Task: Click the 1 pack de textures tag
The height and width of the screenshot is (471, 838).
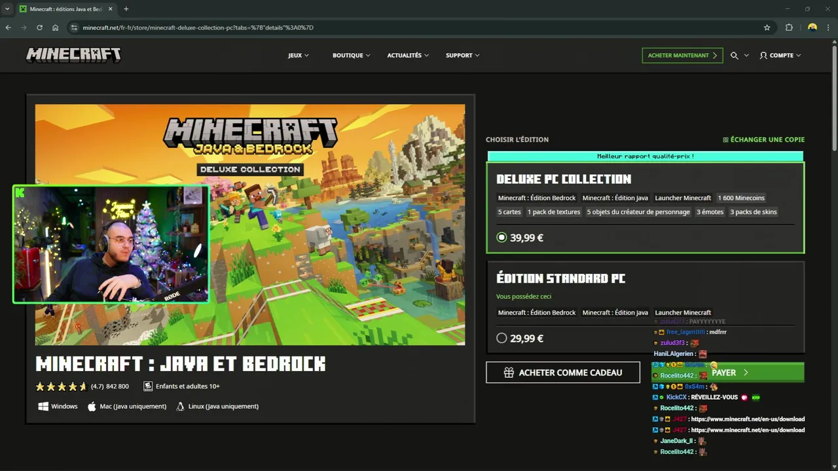Action: click(554, 212)
